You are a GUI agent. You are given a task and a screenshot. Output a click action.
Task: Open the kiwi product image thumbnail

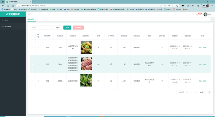point(86,47)
